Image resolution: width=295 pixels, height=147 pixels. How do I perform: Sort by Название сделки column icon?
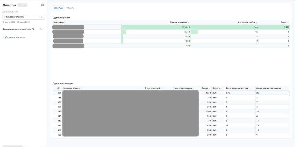coord(81,88)
